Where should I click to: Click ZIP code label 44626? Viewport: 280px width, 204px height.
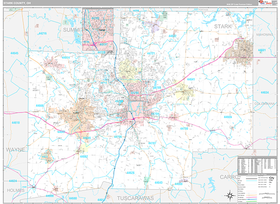(x=130, y=173)
